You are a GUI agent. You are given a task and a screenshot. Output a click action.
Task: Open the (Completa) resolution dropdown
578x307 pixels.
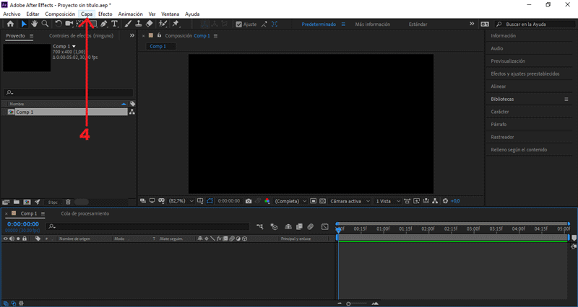click(x=290, y=201)
